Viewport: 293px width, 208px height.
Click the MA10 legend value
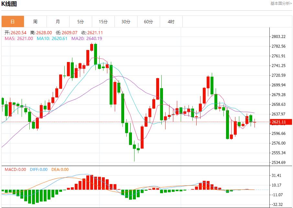tap(52, 38)
